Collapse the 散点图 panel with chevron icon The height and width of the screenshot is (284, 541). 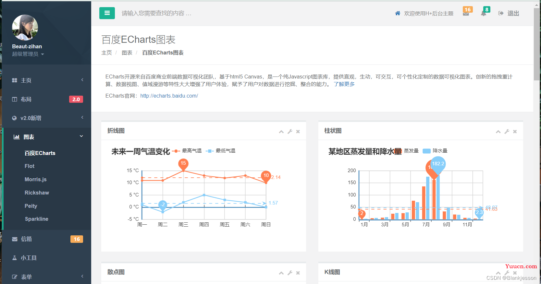[281, 273]
